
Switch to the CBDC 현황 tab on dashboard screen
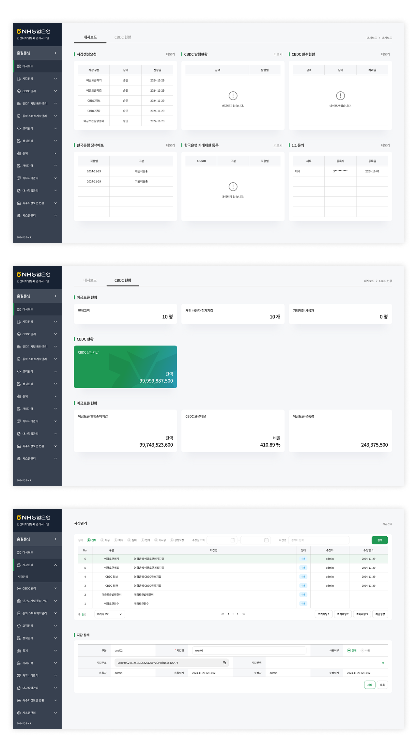tap(123, 37)
